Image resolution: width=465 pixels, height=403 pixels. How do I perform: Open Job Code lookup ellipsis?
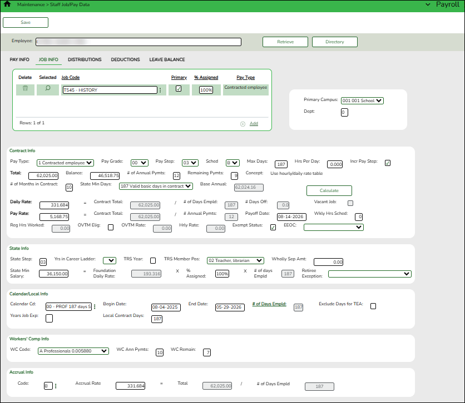(x=160, y=90)
